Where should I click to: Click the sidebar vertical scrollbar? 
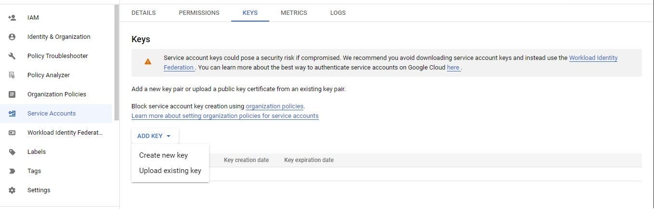pos(117,58)
